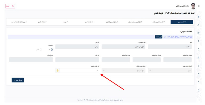Go to step 1 اطلاعات هویتی tab
The image size is (205, 105).
pyautogui.click(x=182, y=22)
